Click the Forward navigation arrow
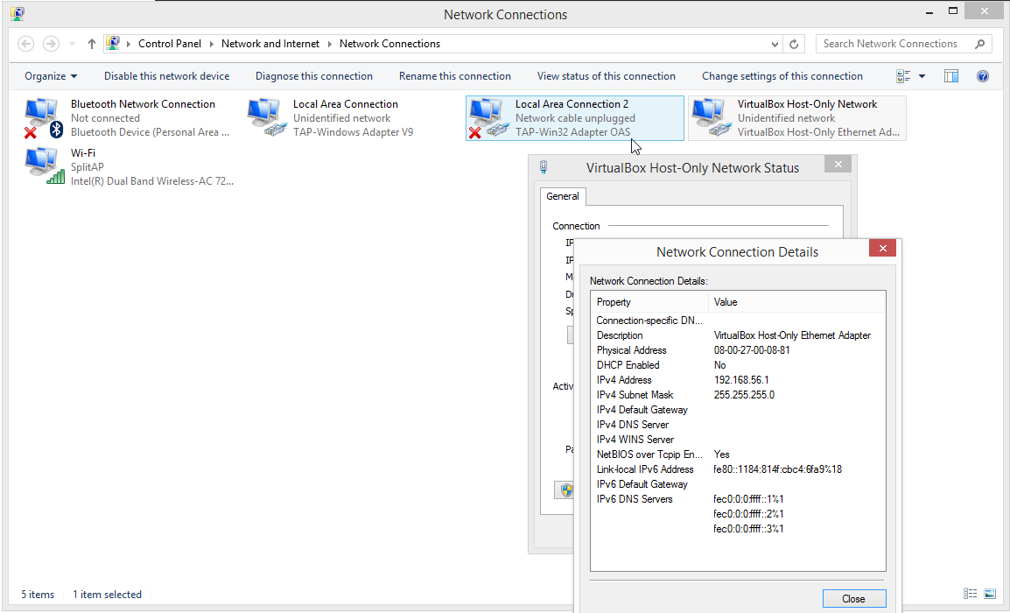This screenshot has height=613, width=1010. click(51, 44)
